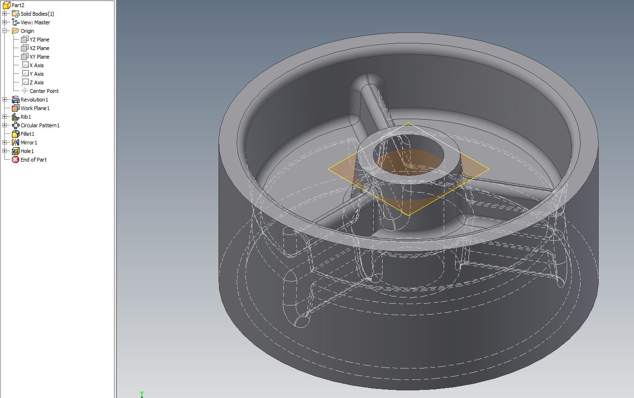The height and width of the screenshot is (398, 634).
Task: Click the red End of Part marker icon
Action: pos(15,160)
